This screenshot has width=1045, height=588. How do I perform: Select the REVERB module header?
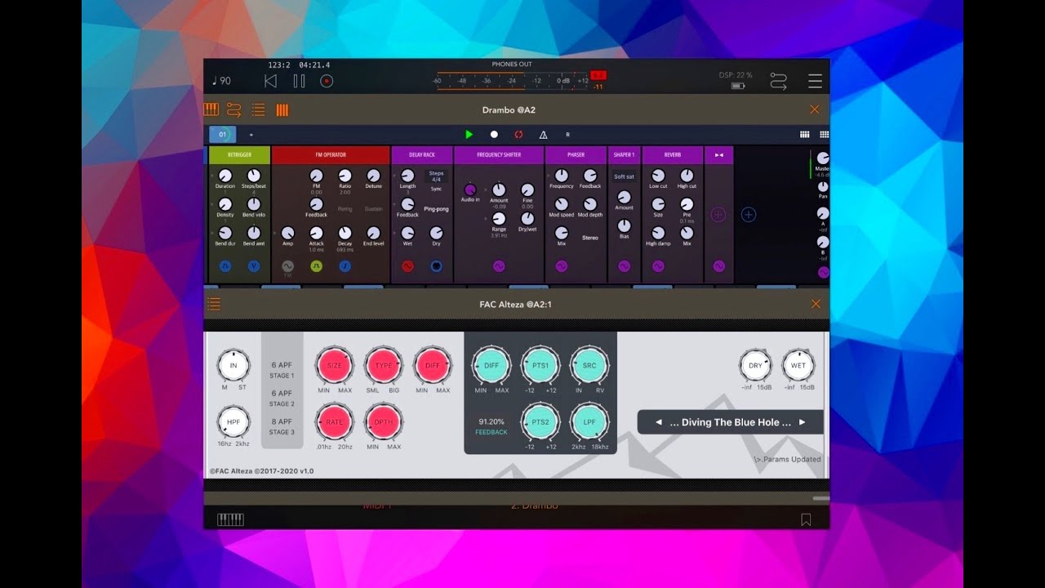[x=673, y=154]
